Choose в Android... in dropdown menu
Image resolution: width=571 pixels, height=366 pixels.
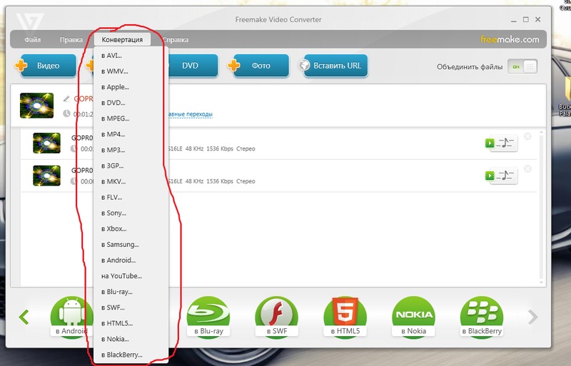tap(131, 260)
